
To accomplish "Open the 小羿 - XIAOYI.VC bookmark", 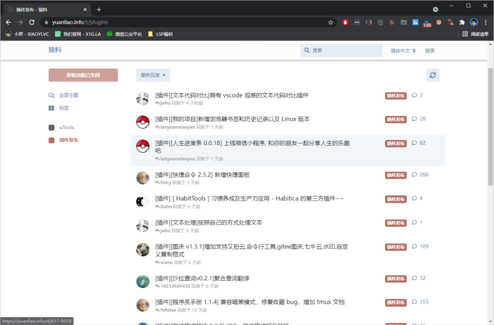I will [x=28, y=34].
